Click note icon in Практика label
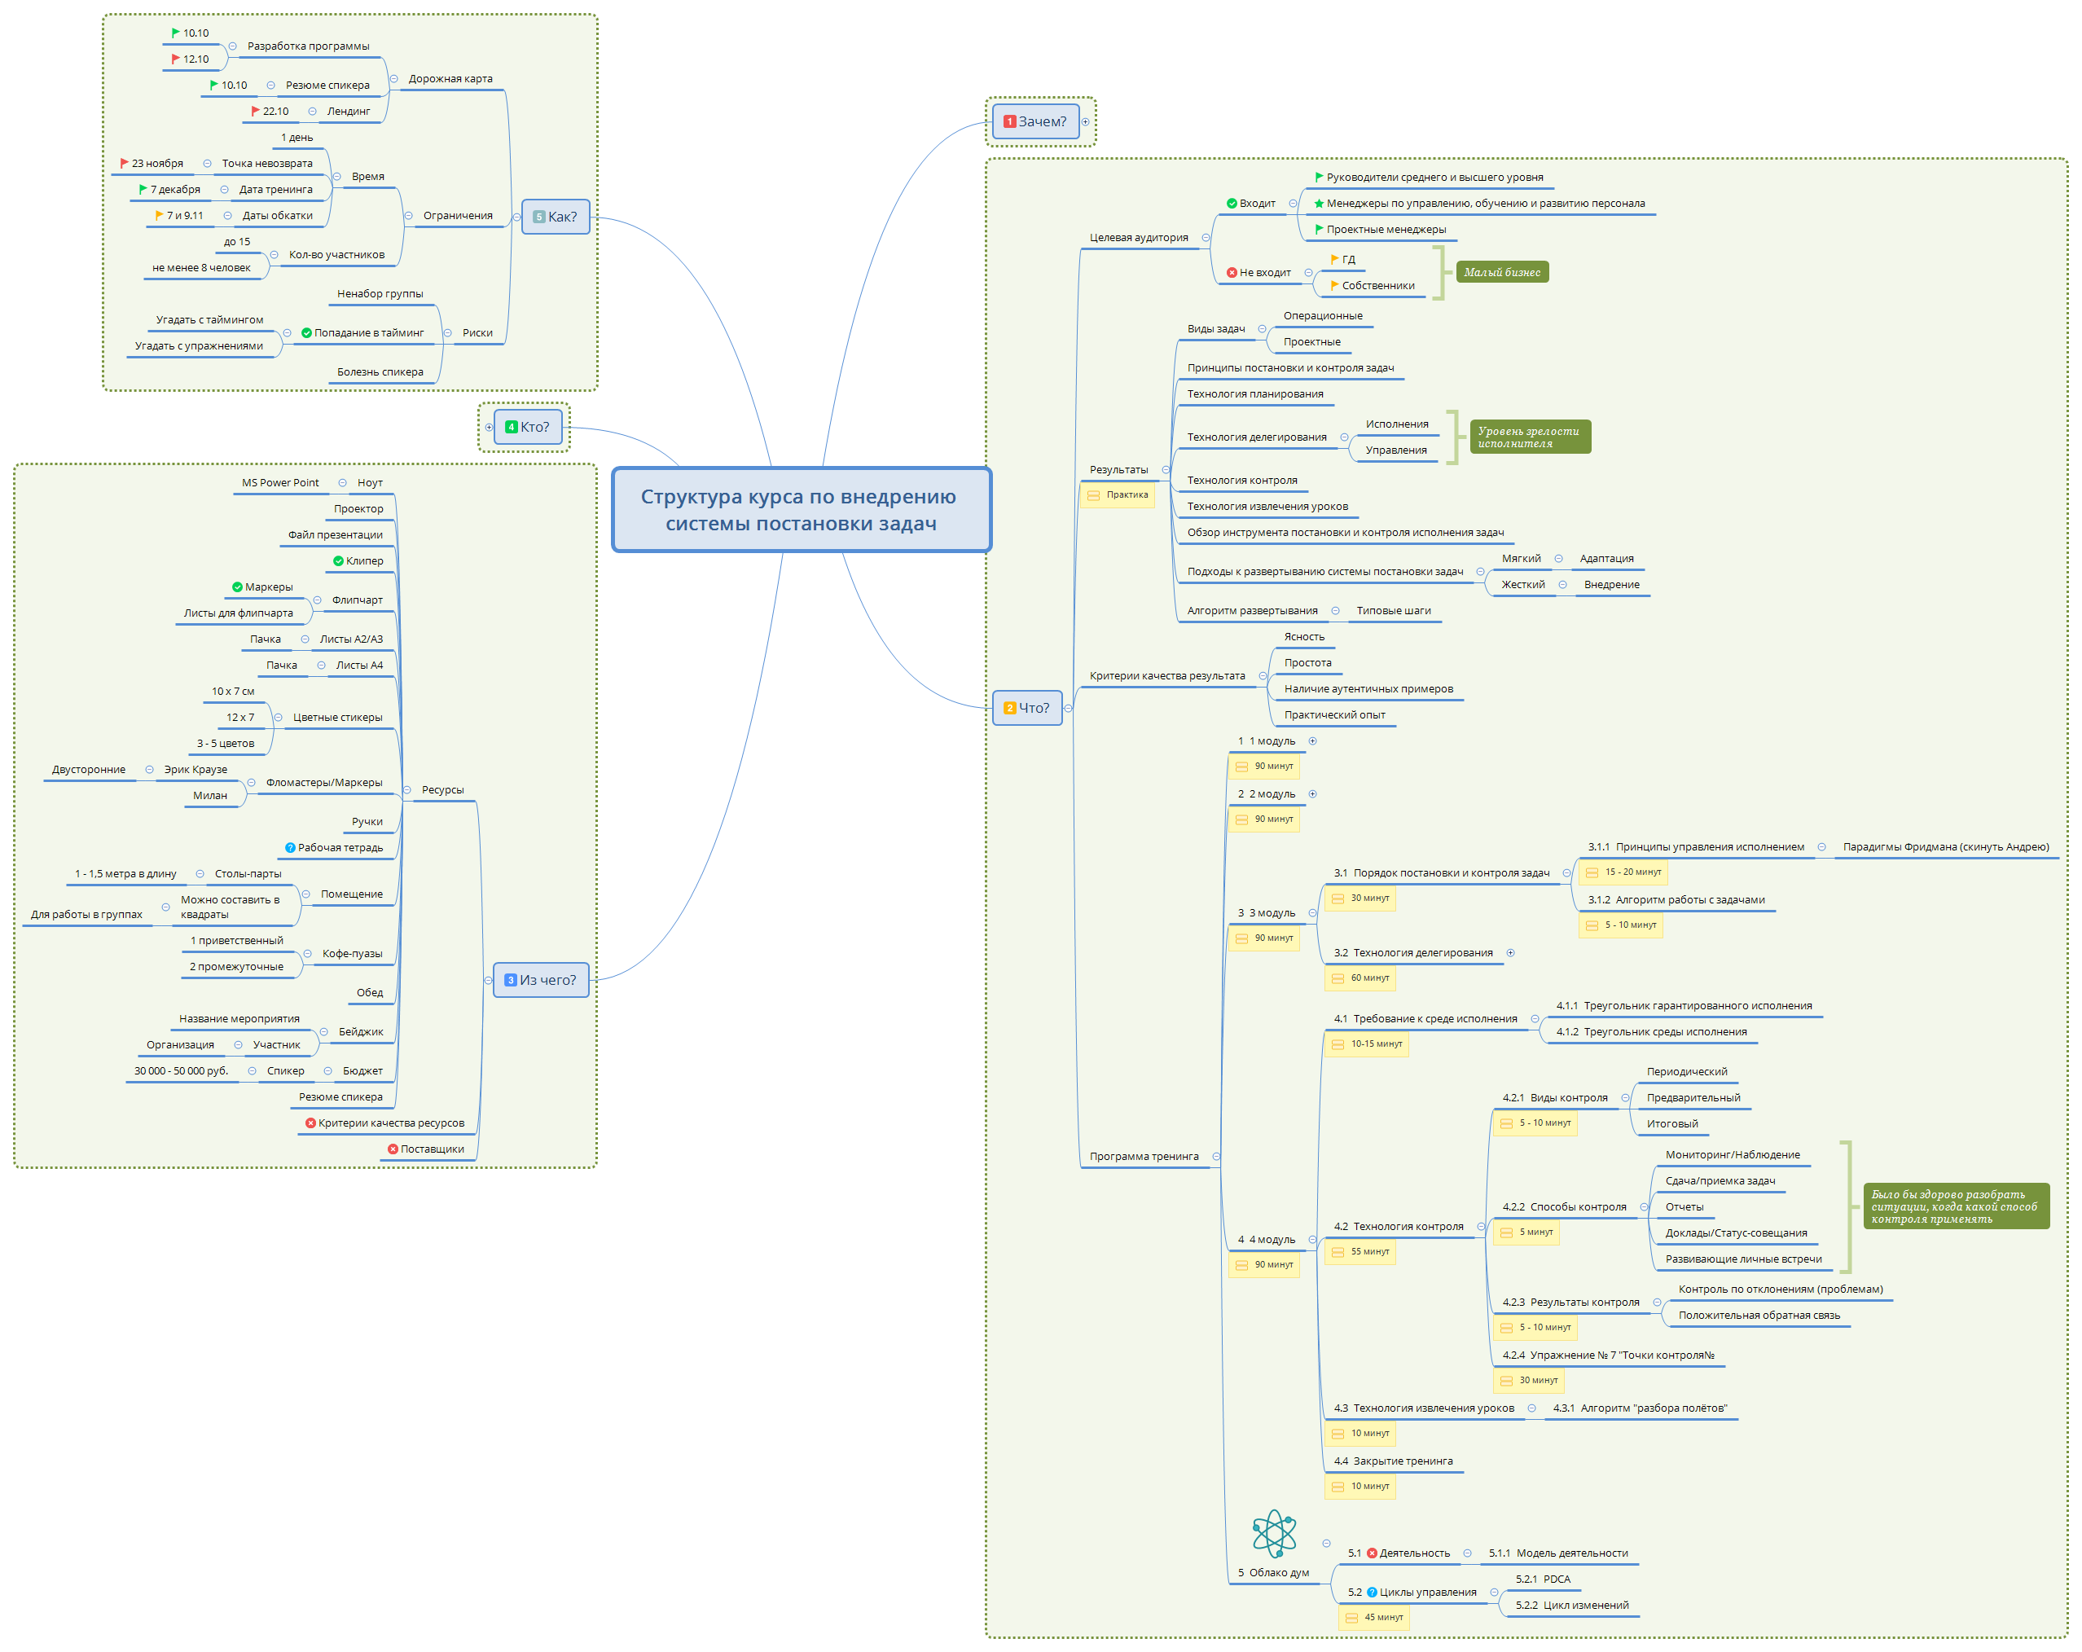Screen dimensions: 2082x1652 (1094, 495)
